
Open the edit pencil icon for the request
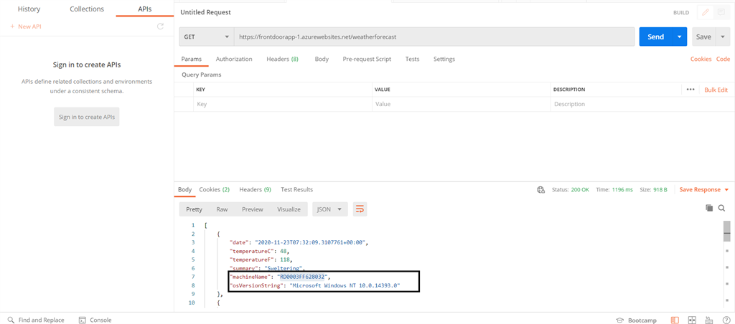tap(705, 13)
